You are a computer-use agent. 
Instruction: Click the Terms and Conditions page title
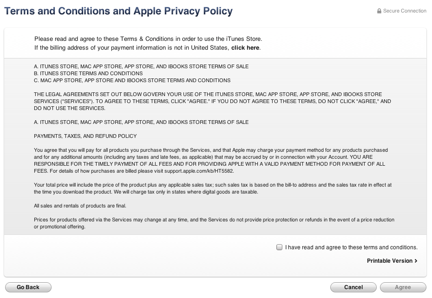click(118, 11)
